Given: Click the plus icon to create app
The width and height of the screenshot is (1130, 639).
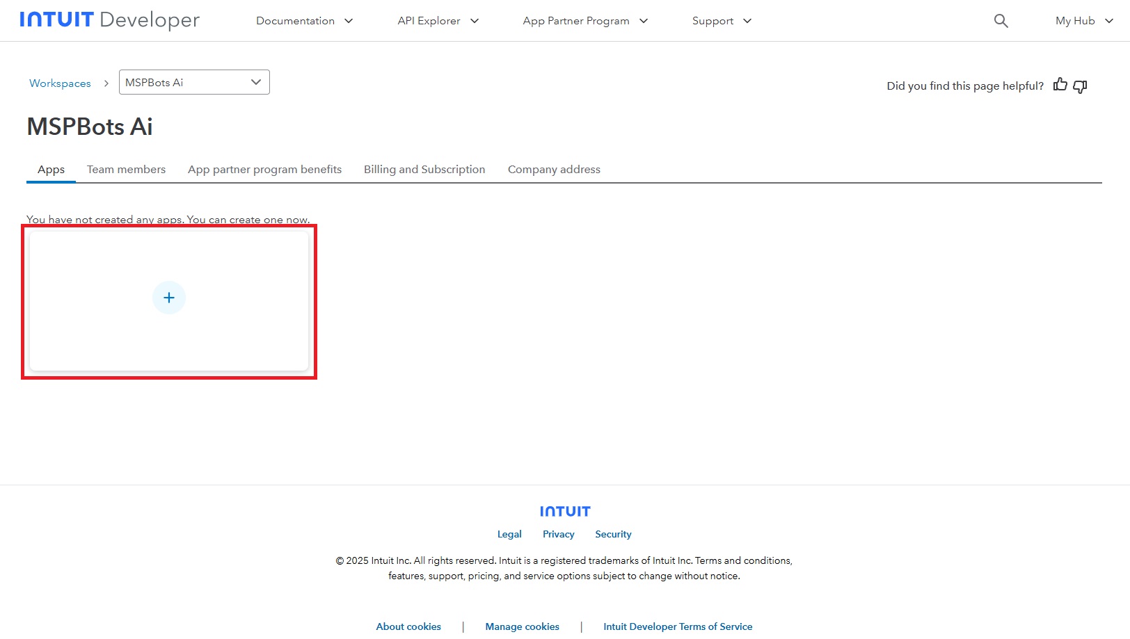Looking at the screenshot, I should tap(169, 298).
